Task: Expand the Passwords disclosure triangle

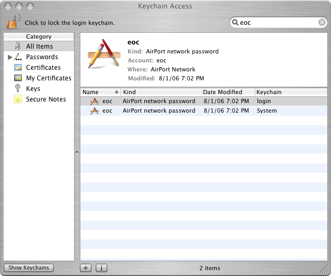Action: [10, 57]
